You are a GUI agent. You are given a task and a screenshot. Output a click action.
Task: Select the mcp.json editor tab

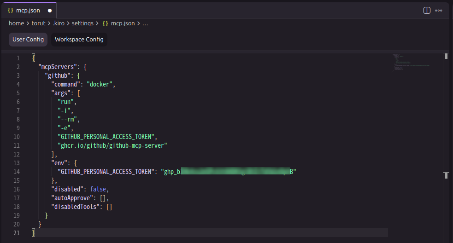[x=28, y=10]
